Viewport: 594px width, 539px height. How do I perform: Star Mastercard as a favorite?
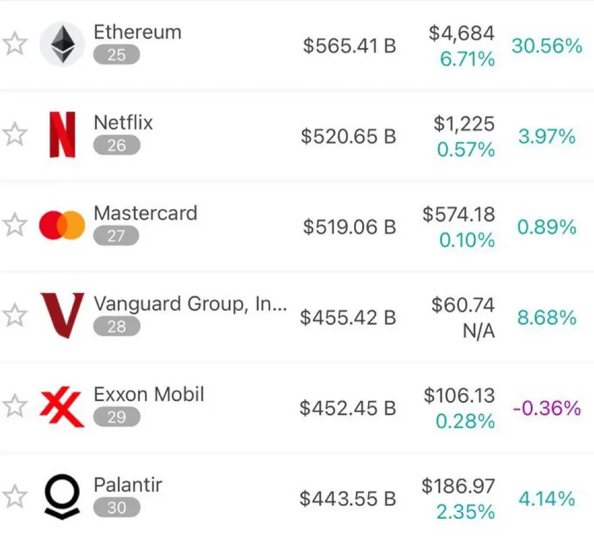[x=15, y=225]
